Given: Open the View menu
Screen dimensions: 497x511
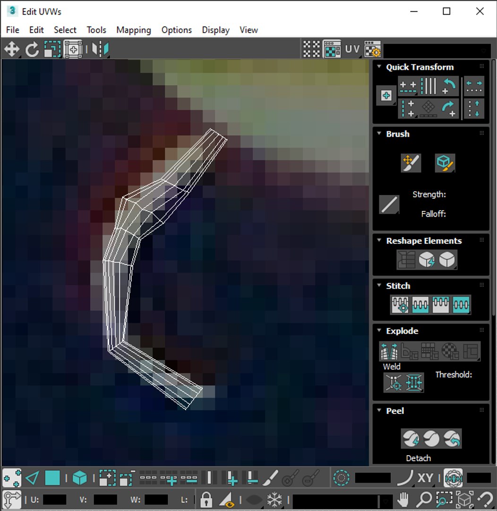Looking at the screenshot, I should point(249,30).
